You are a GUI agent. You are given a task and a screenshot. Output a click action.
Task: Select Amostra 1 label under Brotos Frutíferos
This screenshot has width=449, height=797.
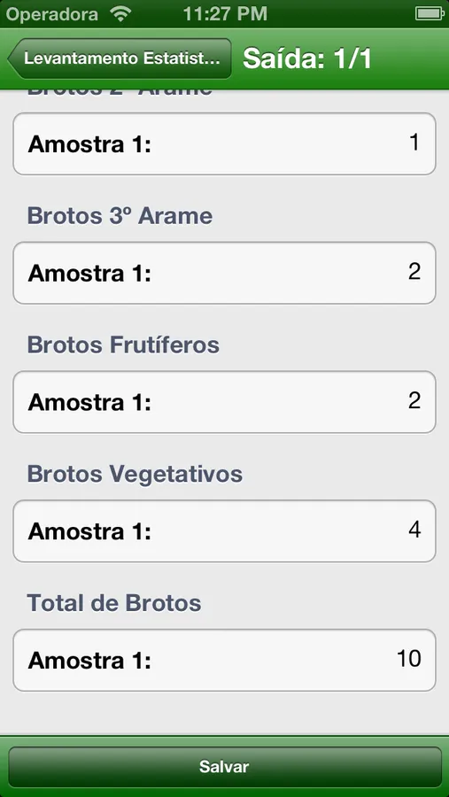point(89,403)
